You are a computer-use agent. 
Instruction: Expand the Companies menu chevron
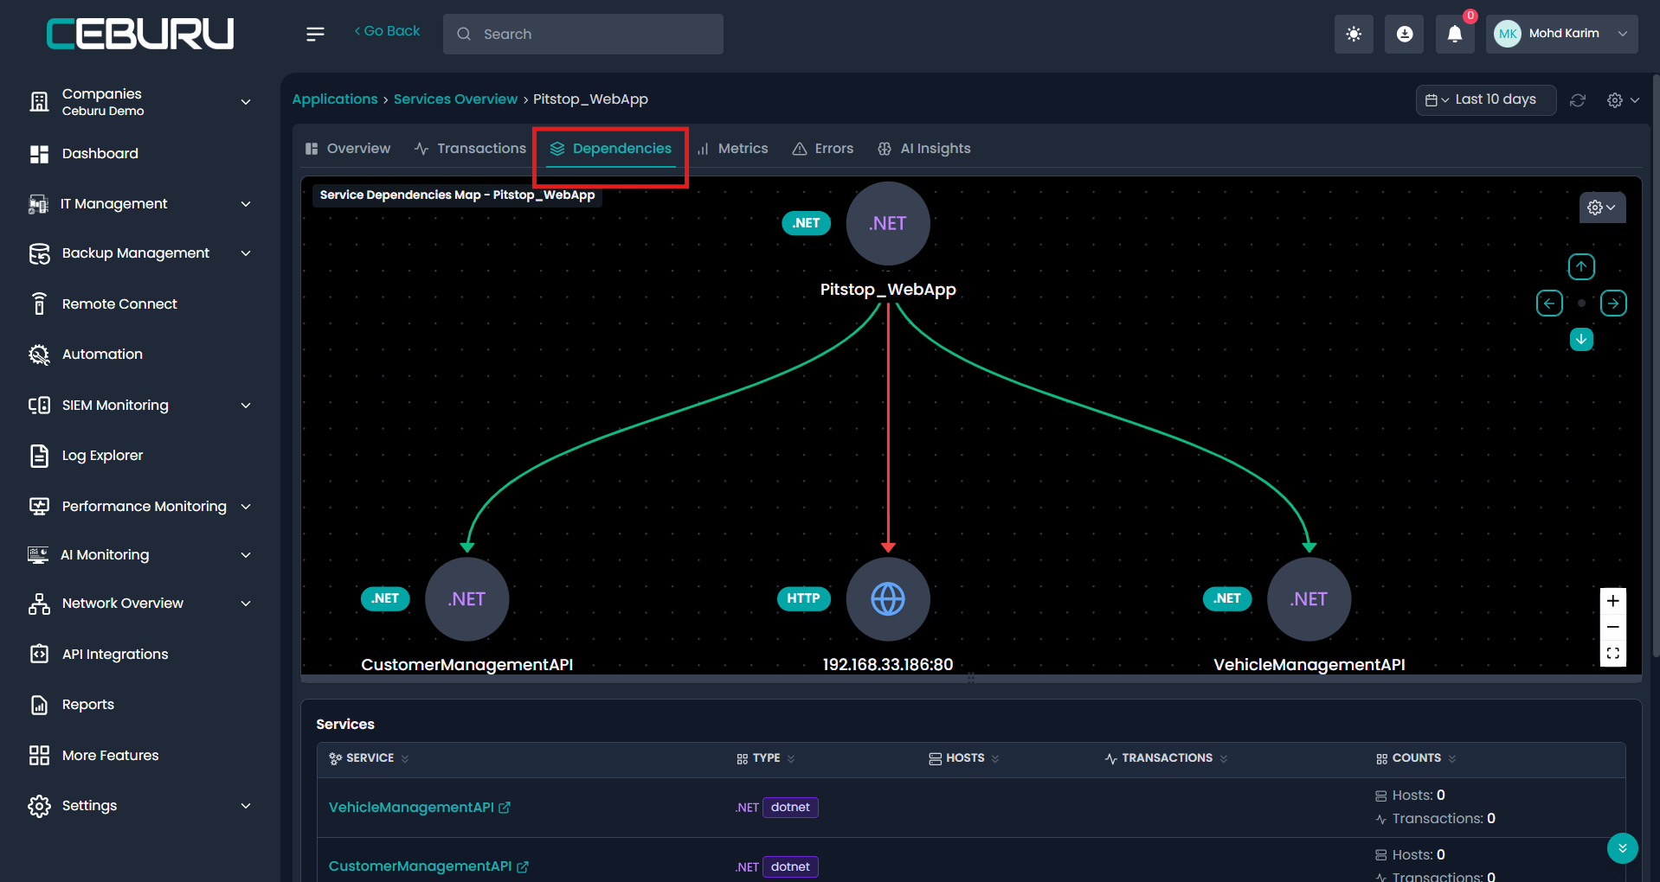click(x=246, y=102)
